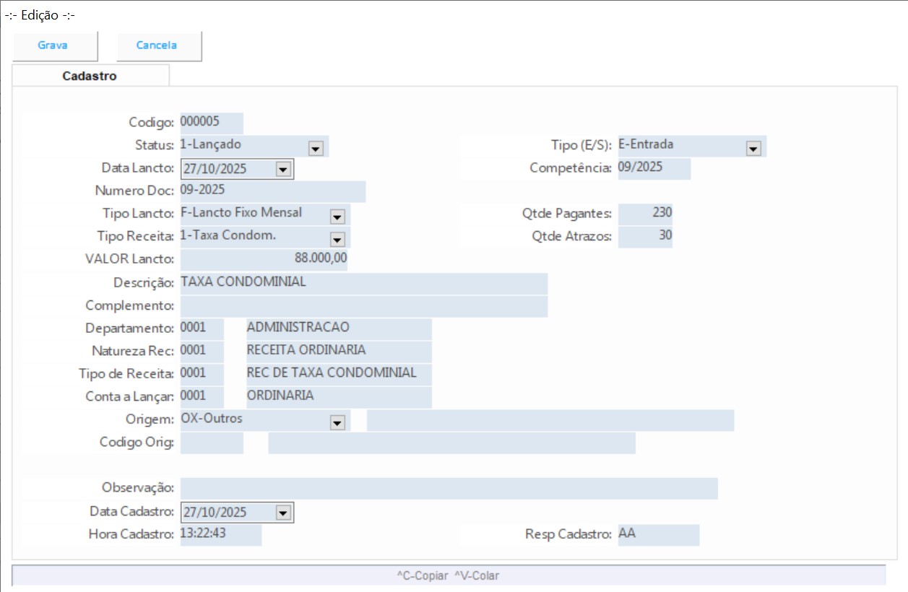Open the Tipo (E/S) dropdown
908x592 pixels.
pyautogui.click(x=753, y=148)
